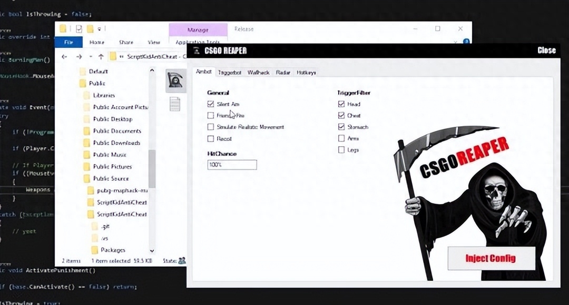Viewport: 569px width, 305px height.
Task: Switch to the Triggerbot tab
Action: coord(230,73)
